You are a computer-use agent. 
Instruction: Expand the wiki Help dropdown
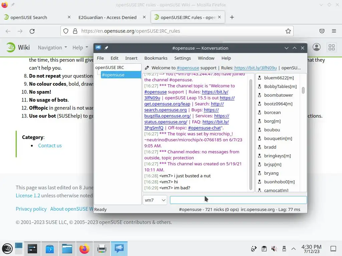point(80,47)
